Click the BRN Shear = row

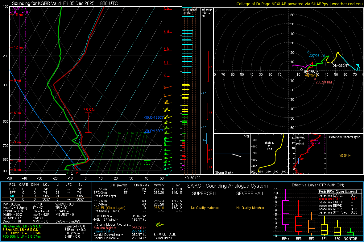120,216
